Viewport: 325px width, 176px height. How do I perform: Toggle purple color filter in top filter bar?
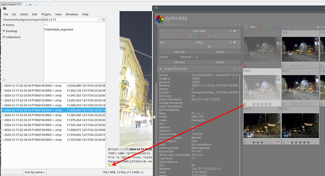[279, 27]
